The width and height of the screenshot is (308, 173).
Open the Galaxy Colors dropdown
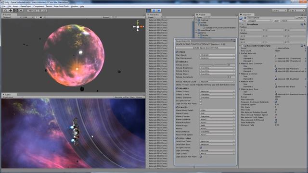click(217, 95)
